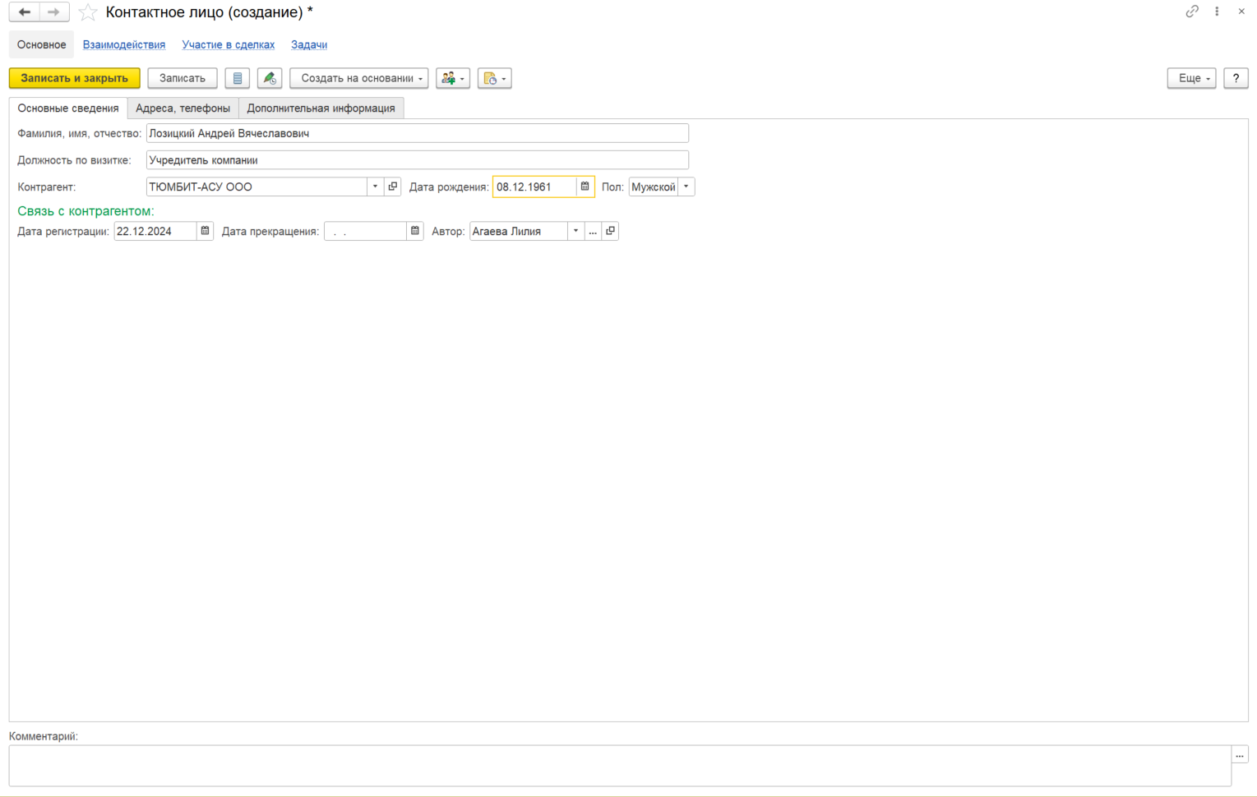Expand the Контрагент dropdown arrow
This screenshot has width=1257, height=797.
[x=376, y=187]
